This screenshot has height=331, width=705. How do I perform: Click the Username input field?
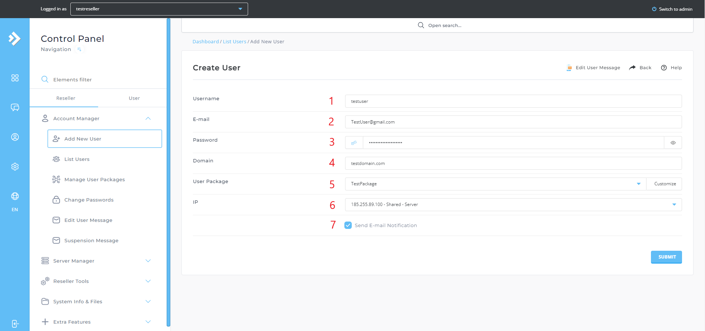[513, 101]
